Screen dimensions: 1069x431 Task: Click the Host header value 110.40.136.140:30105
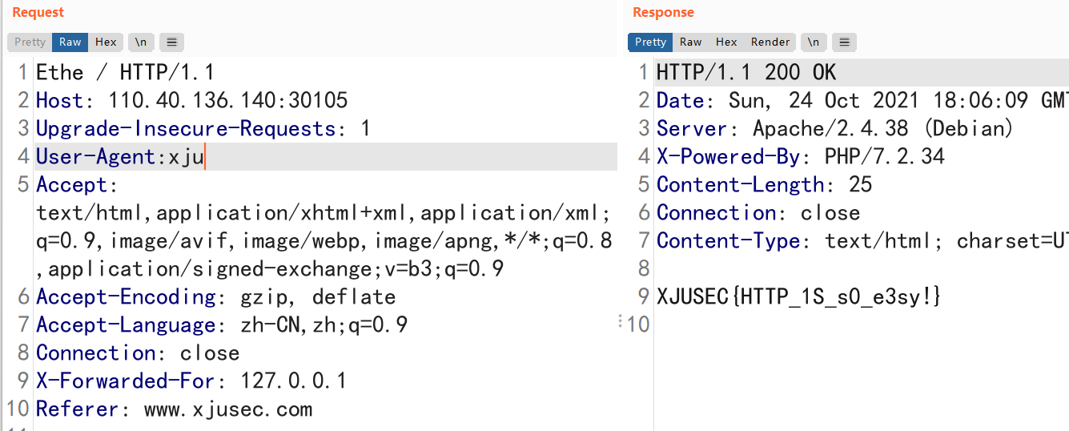pyautogui.click(x=228, y=101)
